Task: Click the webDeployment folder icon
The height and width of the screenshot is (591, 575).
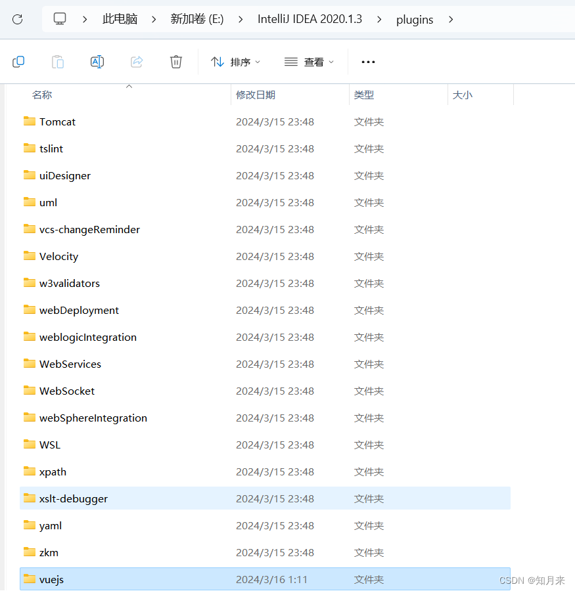Action: coord(30,309)
